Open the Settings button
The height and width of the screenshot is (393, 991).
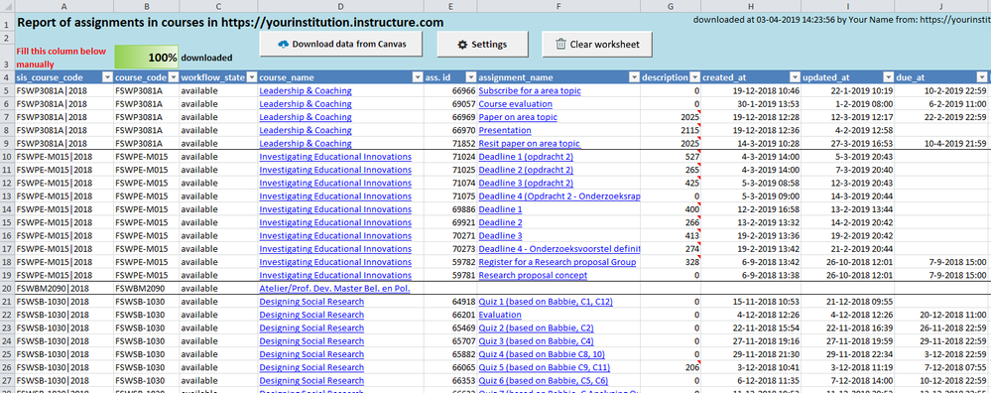483,45
